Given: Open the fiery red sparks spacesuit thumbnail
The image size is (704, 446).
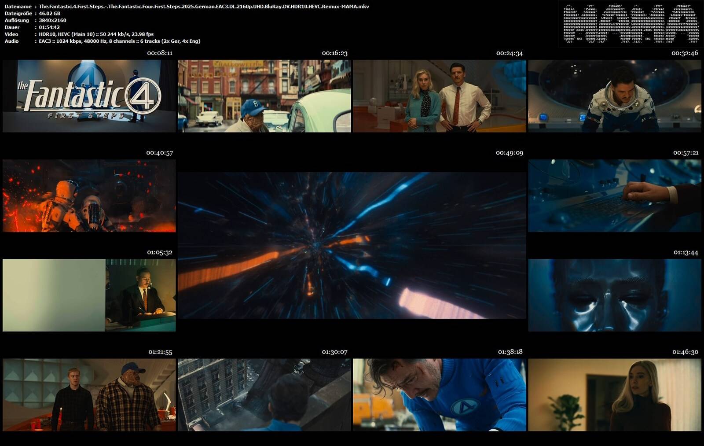Looking at the screenshot, I should point(89,196).
